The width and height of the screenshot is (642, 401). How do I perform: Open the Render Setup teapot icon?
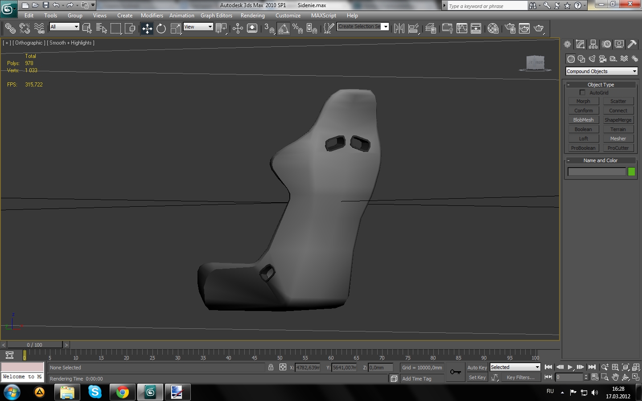pyautogui.click(x=510, y=29)
